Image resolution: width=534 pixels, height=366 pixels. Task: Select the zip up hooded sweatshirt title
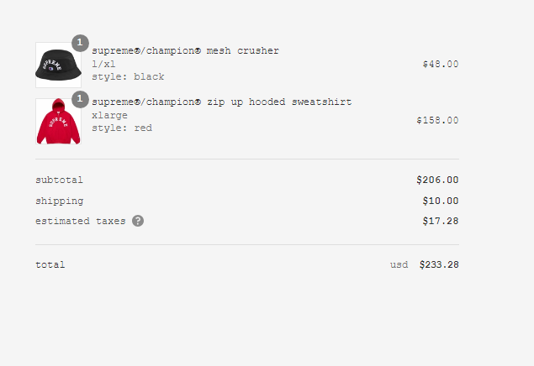pyautogui.click(x=222, y=102)
